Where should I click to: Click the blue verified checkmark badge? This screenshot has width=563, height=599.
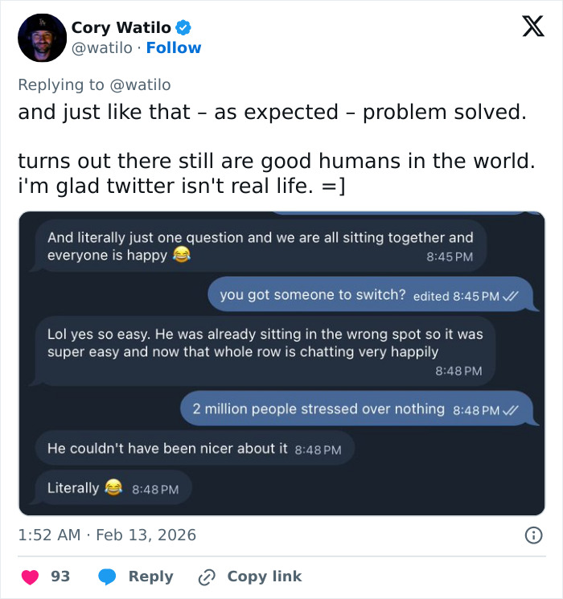pos(184,28)
